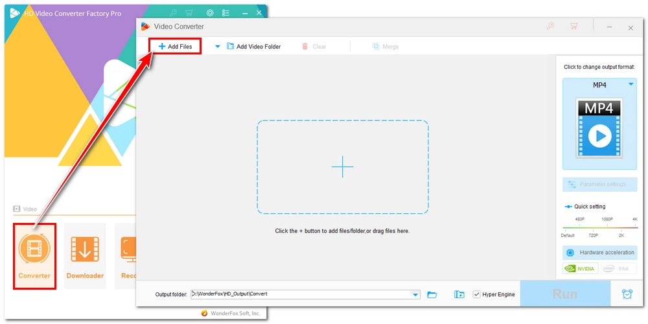Click the key icon in the HD Video Converter Factory Pro title bar
Image resolution: width=648 pixels, height=324 pixels.
[173, 13]
